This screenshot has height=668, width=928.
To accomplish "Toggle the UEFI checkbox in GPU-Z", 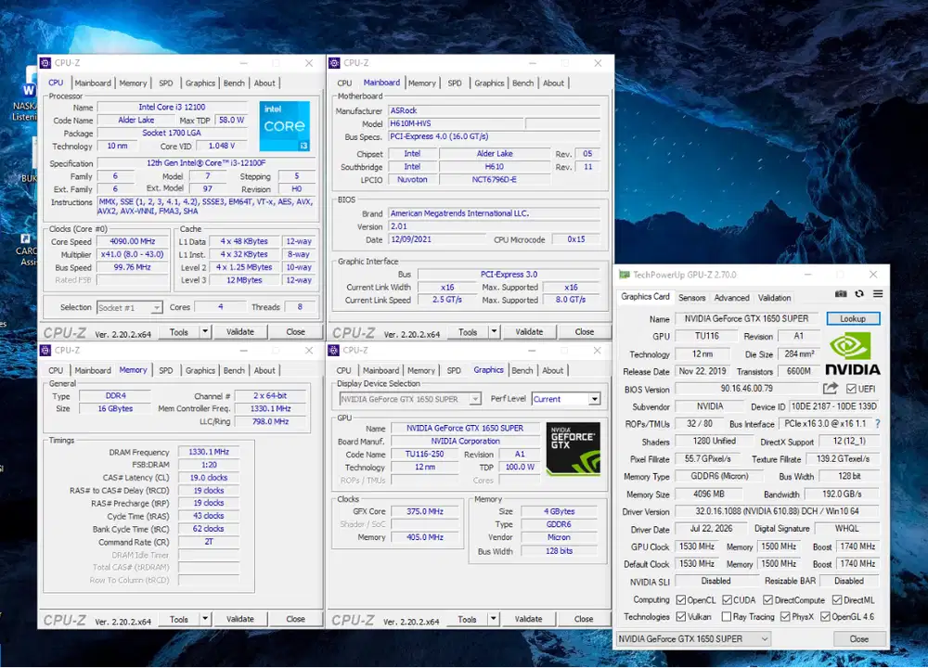I will click(x=851, y=389).
